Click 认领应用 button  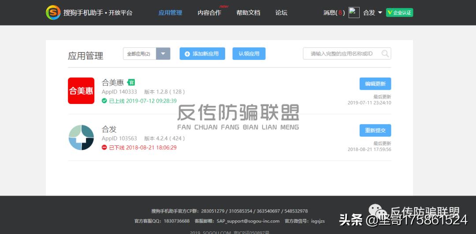[249, 54]
